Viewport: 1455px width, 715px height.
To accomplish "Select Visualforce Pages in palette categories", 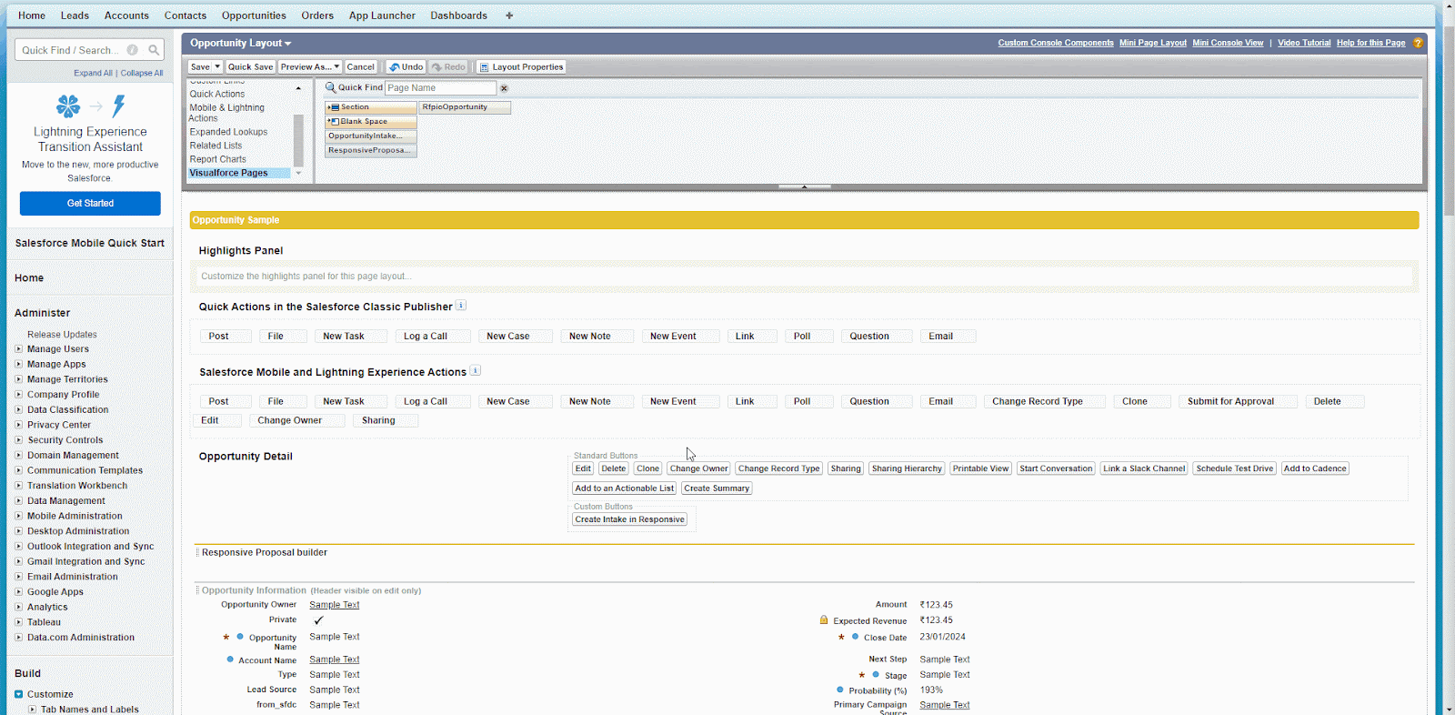I will tap(239, 173).
